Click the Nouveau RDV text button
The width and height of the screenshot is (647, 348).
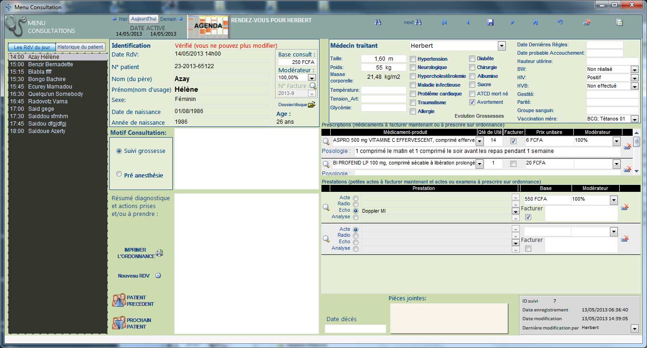(134, 276)
